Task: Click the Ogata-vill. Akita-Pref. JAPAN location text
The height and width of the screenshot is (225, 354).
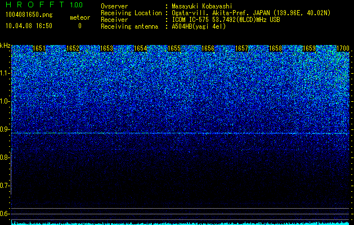Action: 251,13
